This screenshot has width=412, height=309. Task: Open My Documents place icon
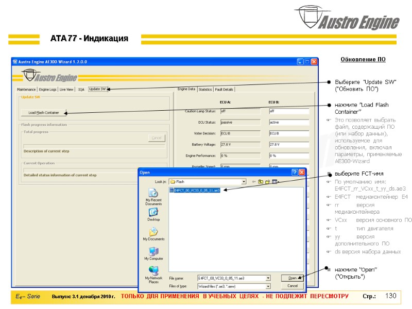click(153, 234)
